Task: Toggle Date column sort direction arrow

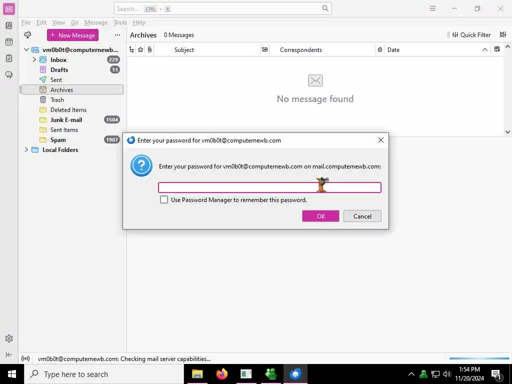Action: click(484, 49)
